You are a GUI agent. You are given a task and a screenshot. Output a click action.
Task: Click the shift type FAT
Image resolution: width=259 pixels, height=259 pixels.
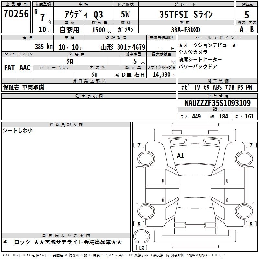[x=9, y=68]
